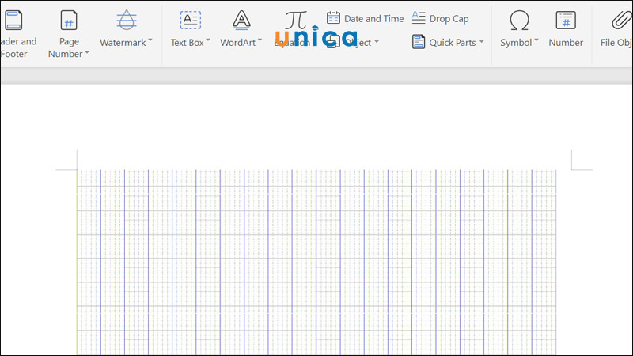633x356 pixels.
Task: Click the Number icon
Action: pos(566,21)
